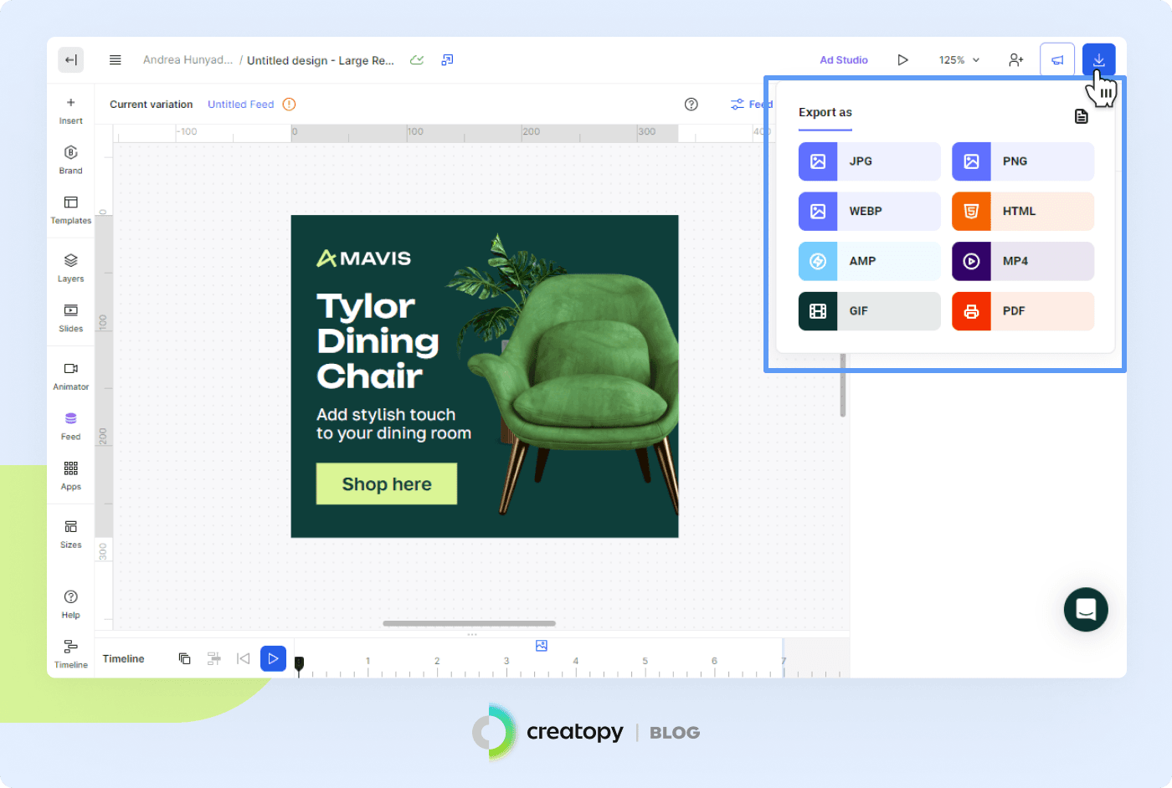Image resolution: width=1172 pixels, height=788 pixels.
Task: Collapse the sidebar with back arrow button
Action: coord(70,60)
